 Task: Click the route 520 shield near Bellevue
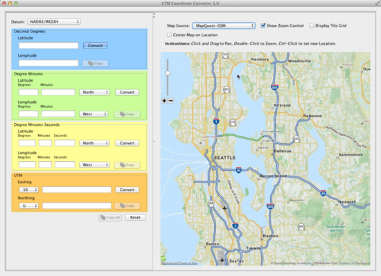pos(296,139)
